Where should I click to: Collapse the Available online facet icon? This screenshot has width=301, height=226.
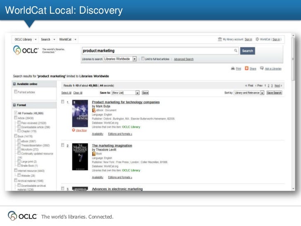click(x=14, y=84)
